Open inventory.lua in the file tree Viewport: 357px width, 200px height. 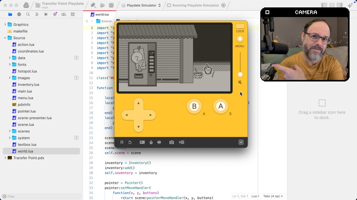28,84
